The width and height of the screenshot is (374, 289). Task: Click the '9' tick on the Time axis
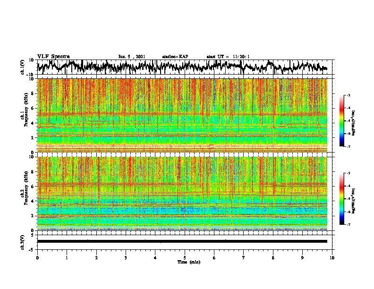[302, 258]
